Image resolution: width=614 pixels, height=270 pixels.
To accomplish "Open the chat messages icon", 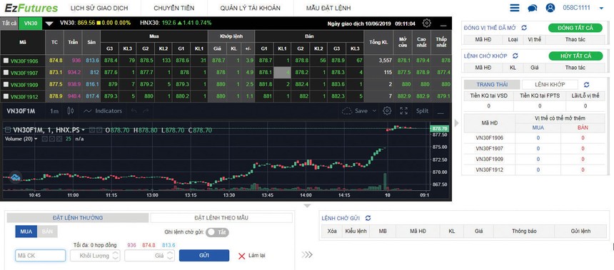I will point(532,9).
